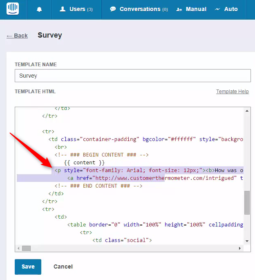The height and width of the screenshot is (280, 255).
Task: Click the Manual message icon
Action: point(179,9)
